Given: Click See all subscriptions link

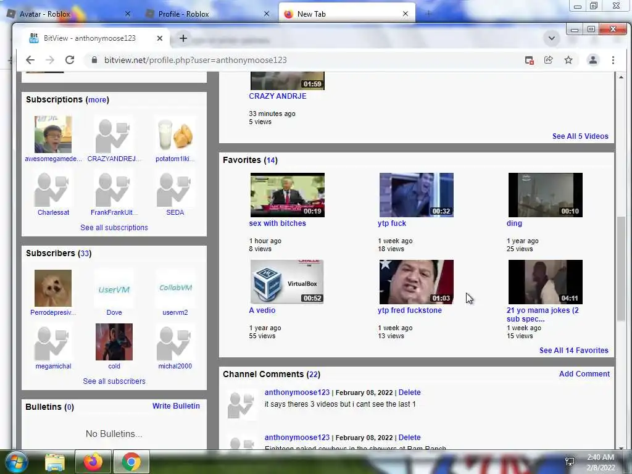Looking at the screenshot, I should pos(114,228).
